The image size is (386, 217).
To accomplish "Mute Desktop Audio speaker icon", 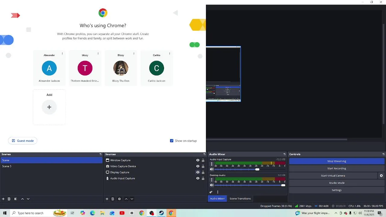I will (x=212, y=185).
